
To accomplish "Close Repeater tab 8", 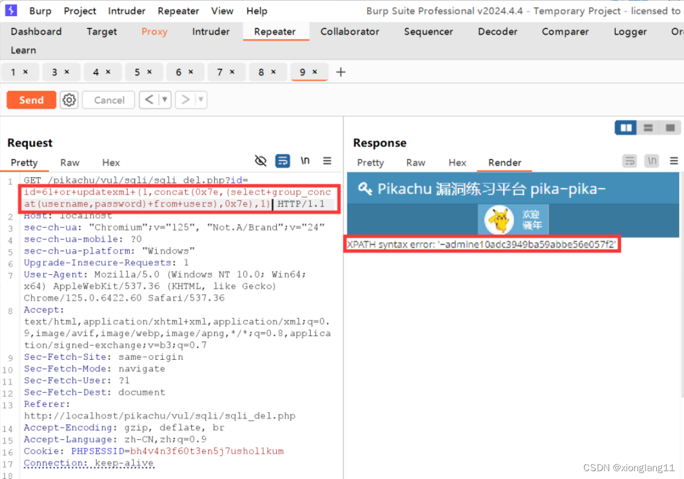I will [x=273, y=72].
